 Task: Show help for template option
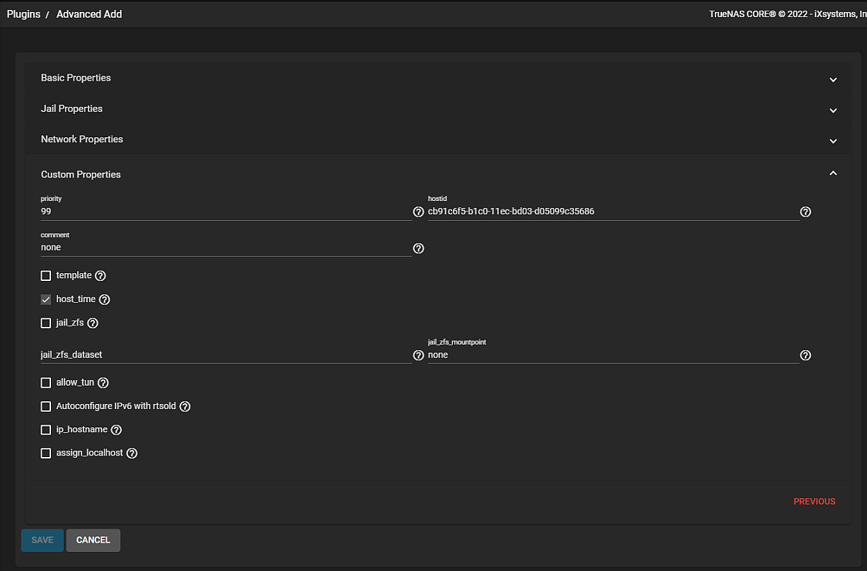(101, 275)
